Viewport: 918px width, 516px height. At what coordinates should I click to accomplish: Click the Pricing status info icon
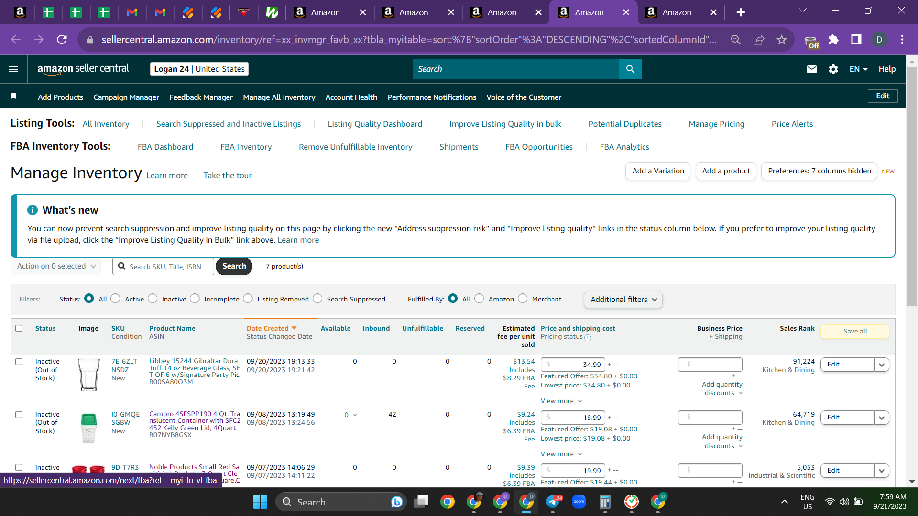588,338
